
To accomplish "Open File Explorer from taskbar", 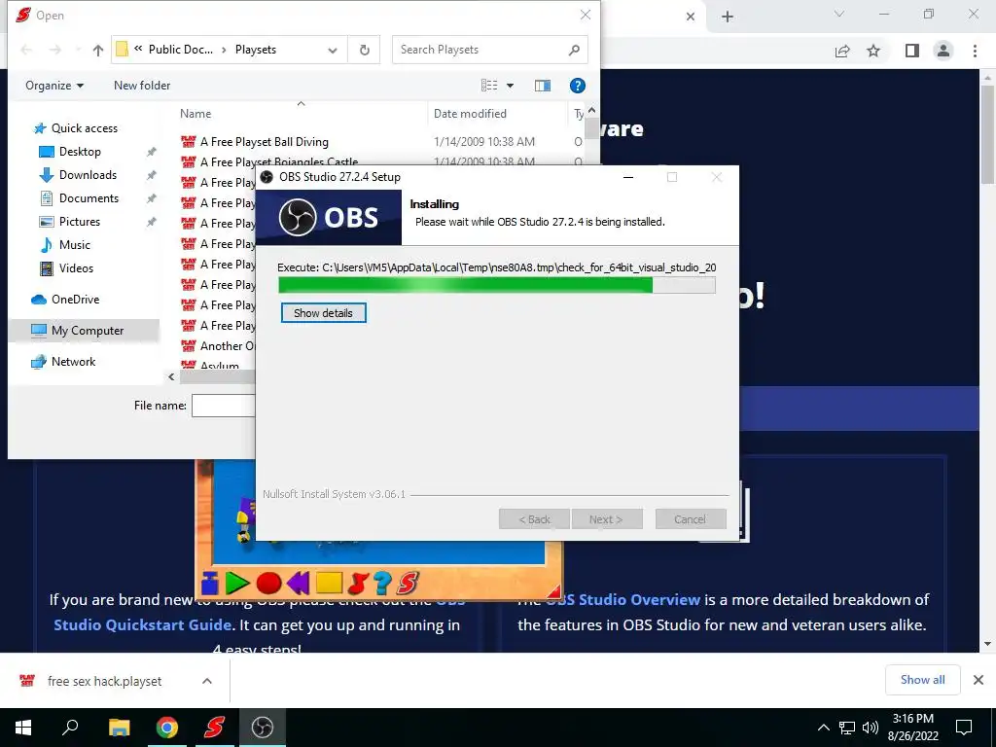I will pos(119,728).
